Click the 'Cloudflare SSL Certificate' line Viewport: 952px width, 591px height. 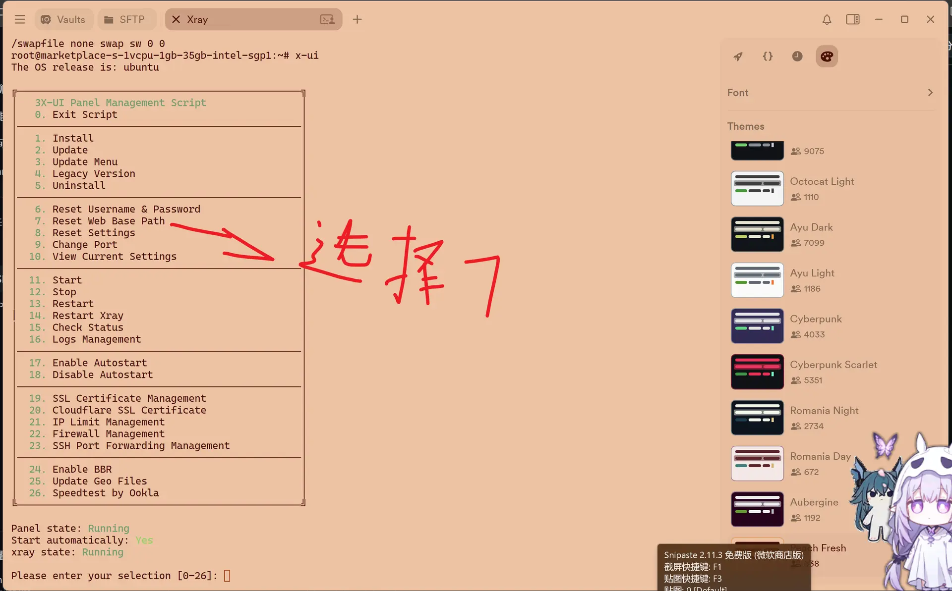(x=118, y=410)
